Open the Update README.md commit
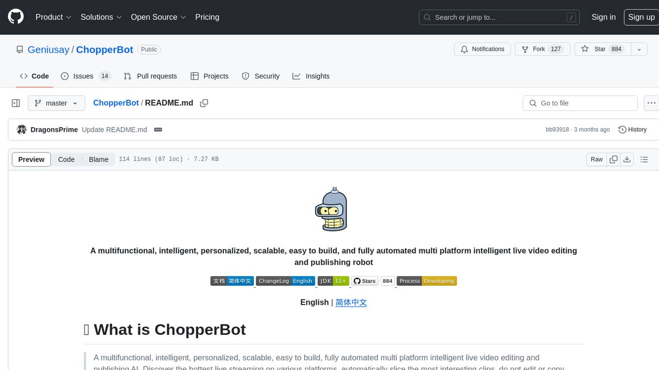Viewport: 659px width, 370px height. (114, 130)
